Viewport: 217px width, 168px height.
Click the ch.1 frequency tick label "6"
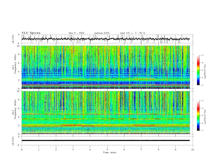click(x=19, y=63)
